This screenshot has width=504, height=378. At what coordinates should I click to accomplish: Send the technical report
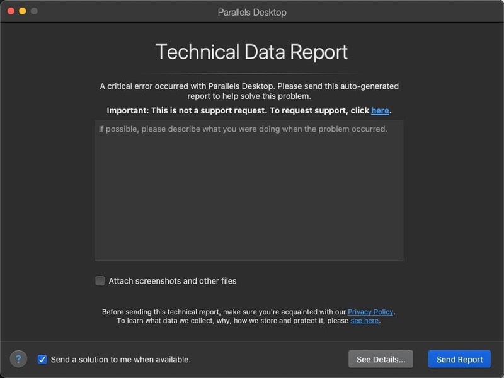(x=459, y=359)
